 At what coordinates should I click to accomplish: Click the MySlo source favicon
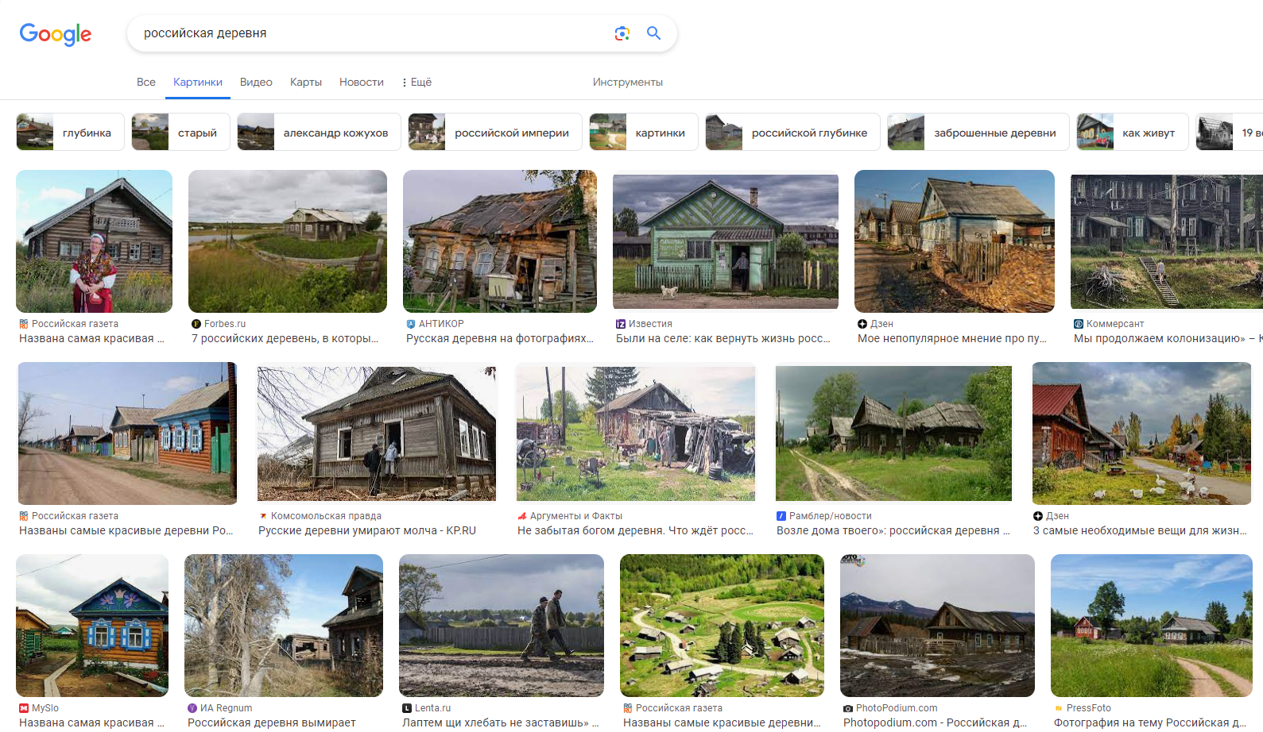pos(24,708)
